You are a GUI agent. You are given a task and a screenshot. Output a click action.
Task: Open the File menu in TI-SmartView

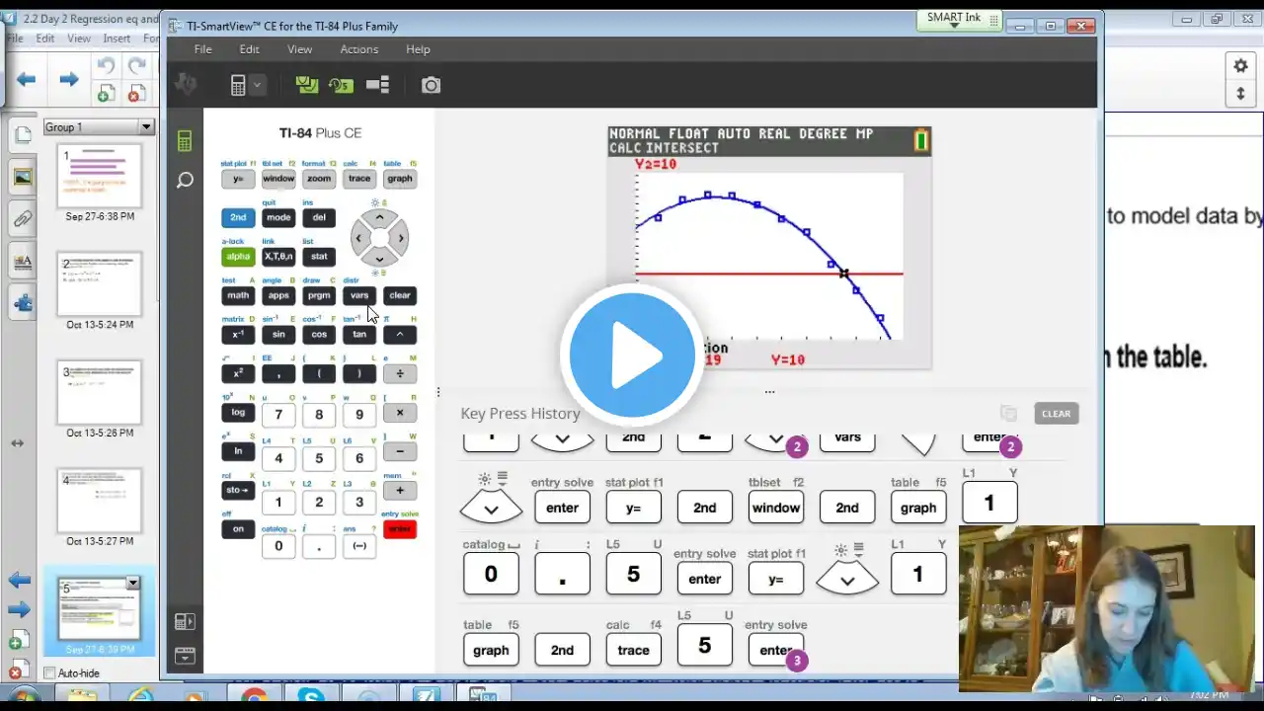click(x=202, y=49)
